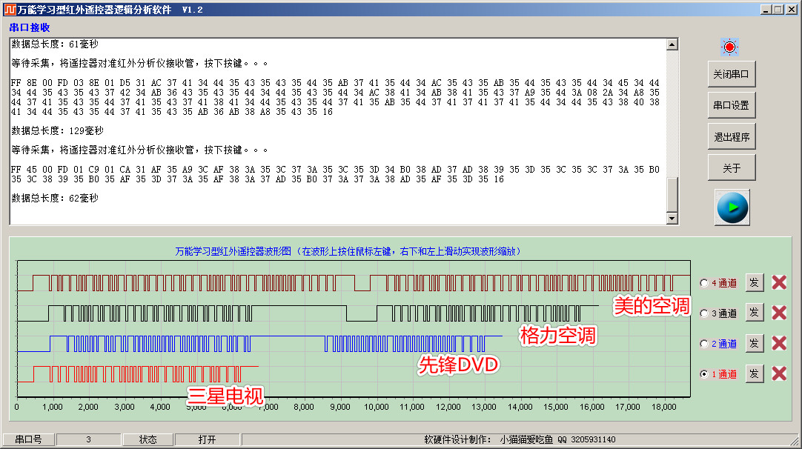Close the application window

pyautogui.click(x=791, y=10)
